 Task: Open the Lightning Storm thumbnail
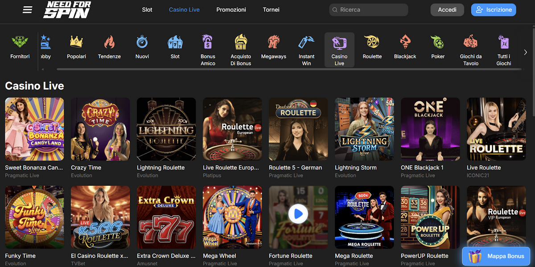[364, 129]
